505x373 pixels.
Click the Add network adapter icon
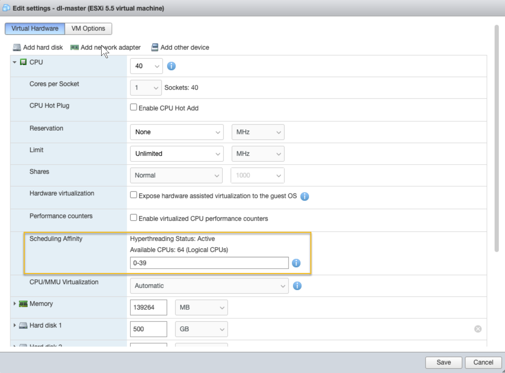coord(74,48)
